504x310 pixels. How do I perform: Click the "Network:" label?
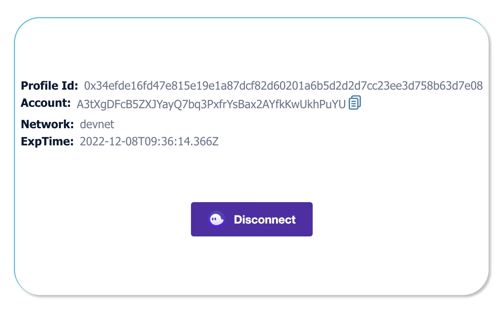47,124
